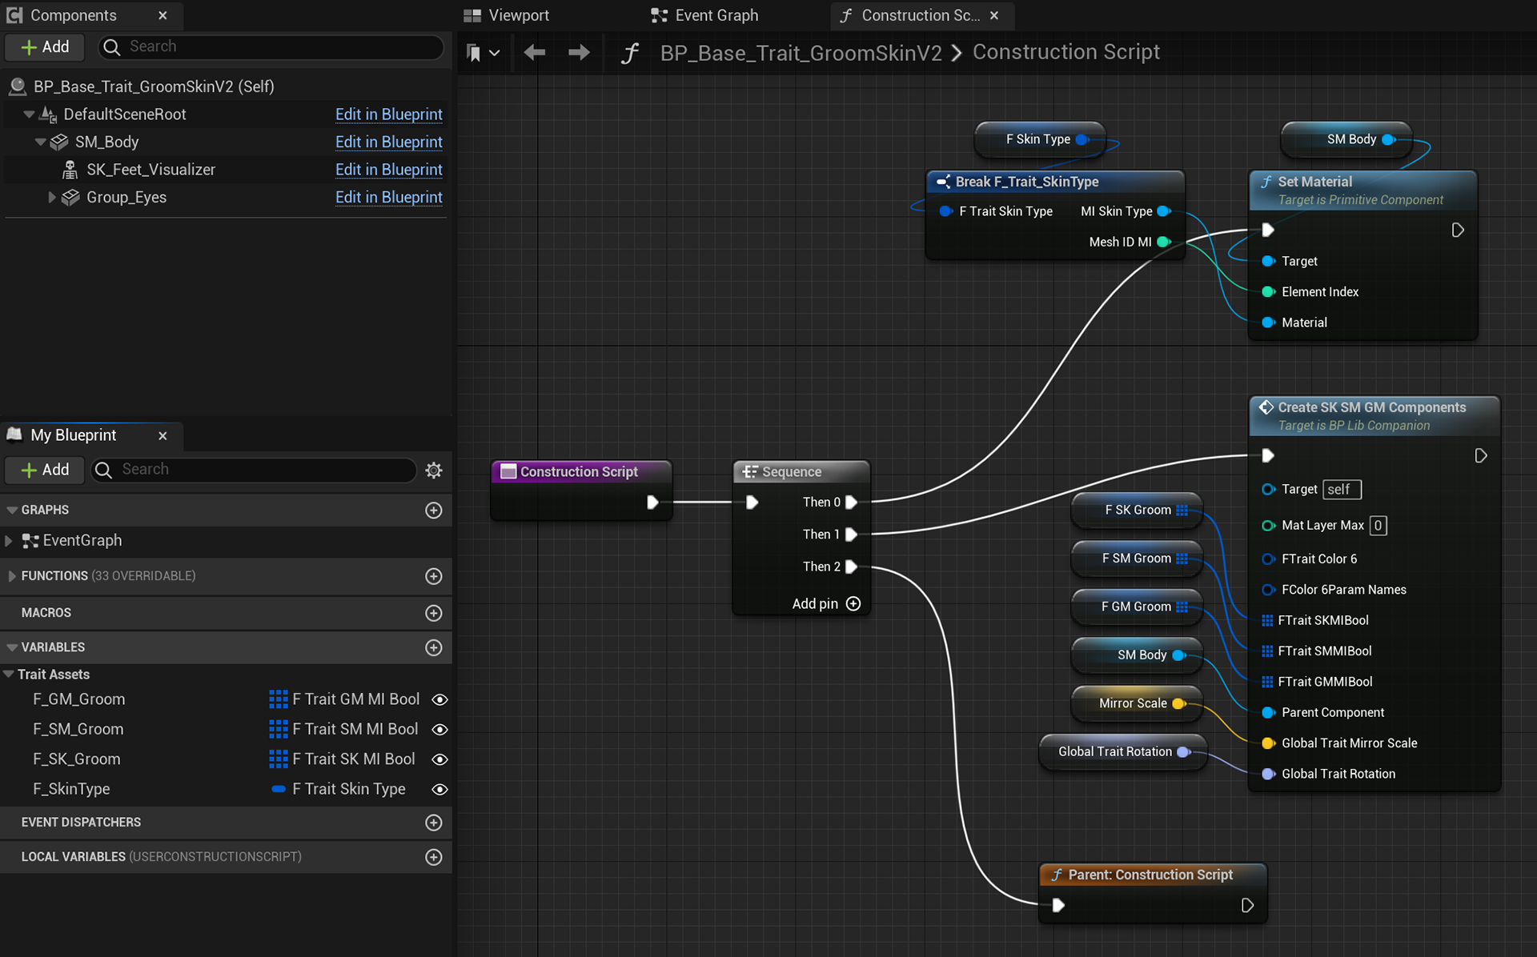Viewport: 1537px width, 957px height.
Task: Click the F_SK_Groom array type icon
Action: pos(278,759)
